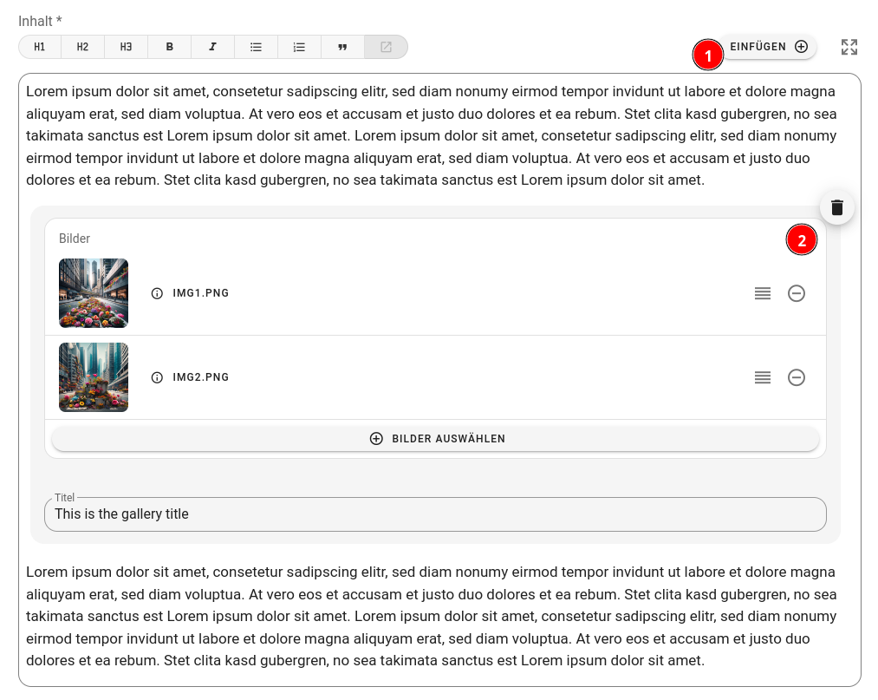This screenshot has width=878, height=700.
Task: Insert a bulleted list
Action: (x=256, y=47)
